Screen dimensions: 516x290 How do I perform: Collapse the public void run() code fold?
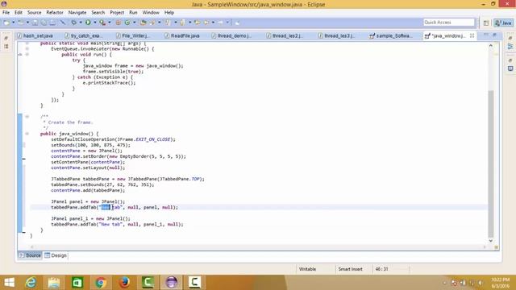tap(27, 55)
